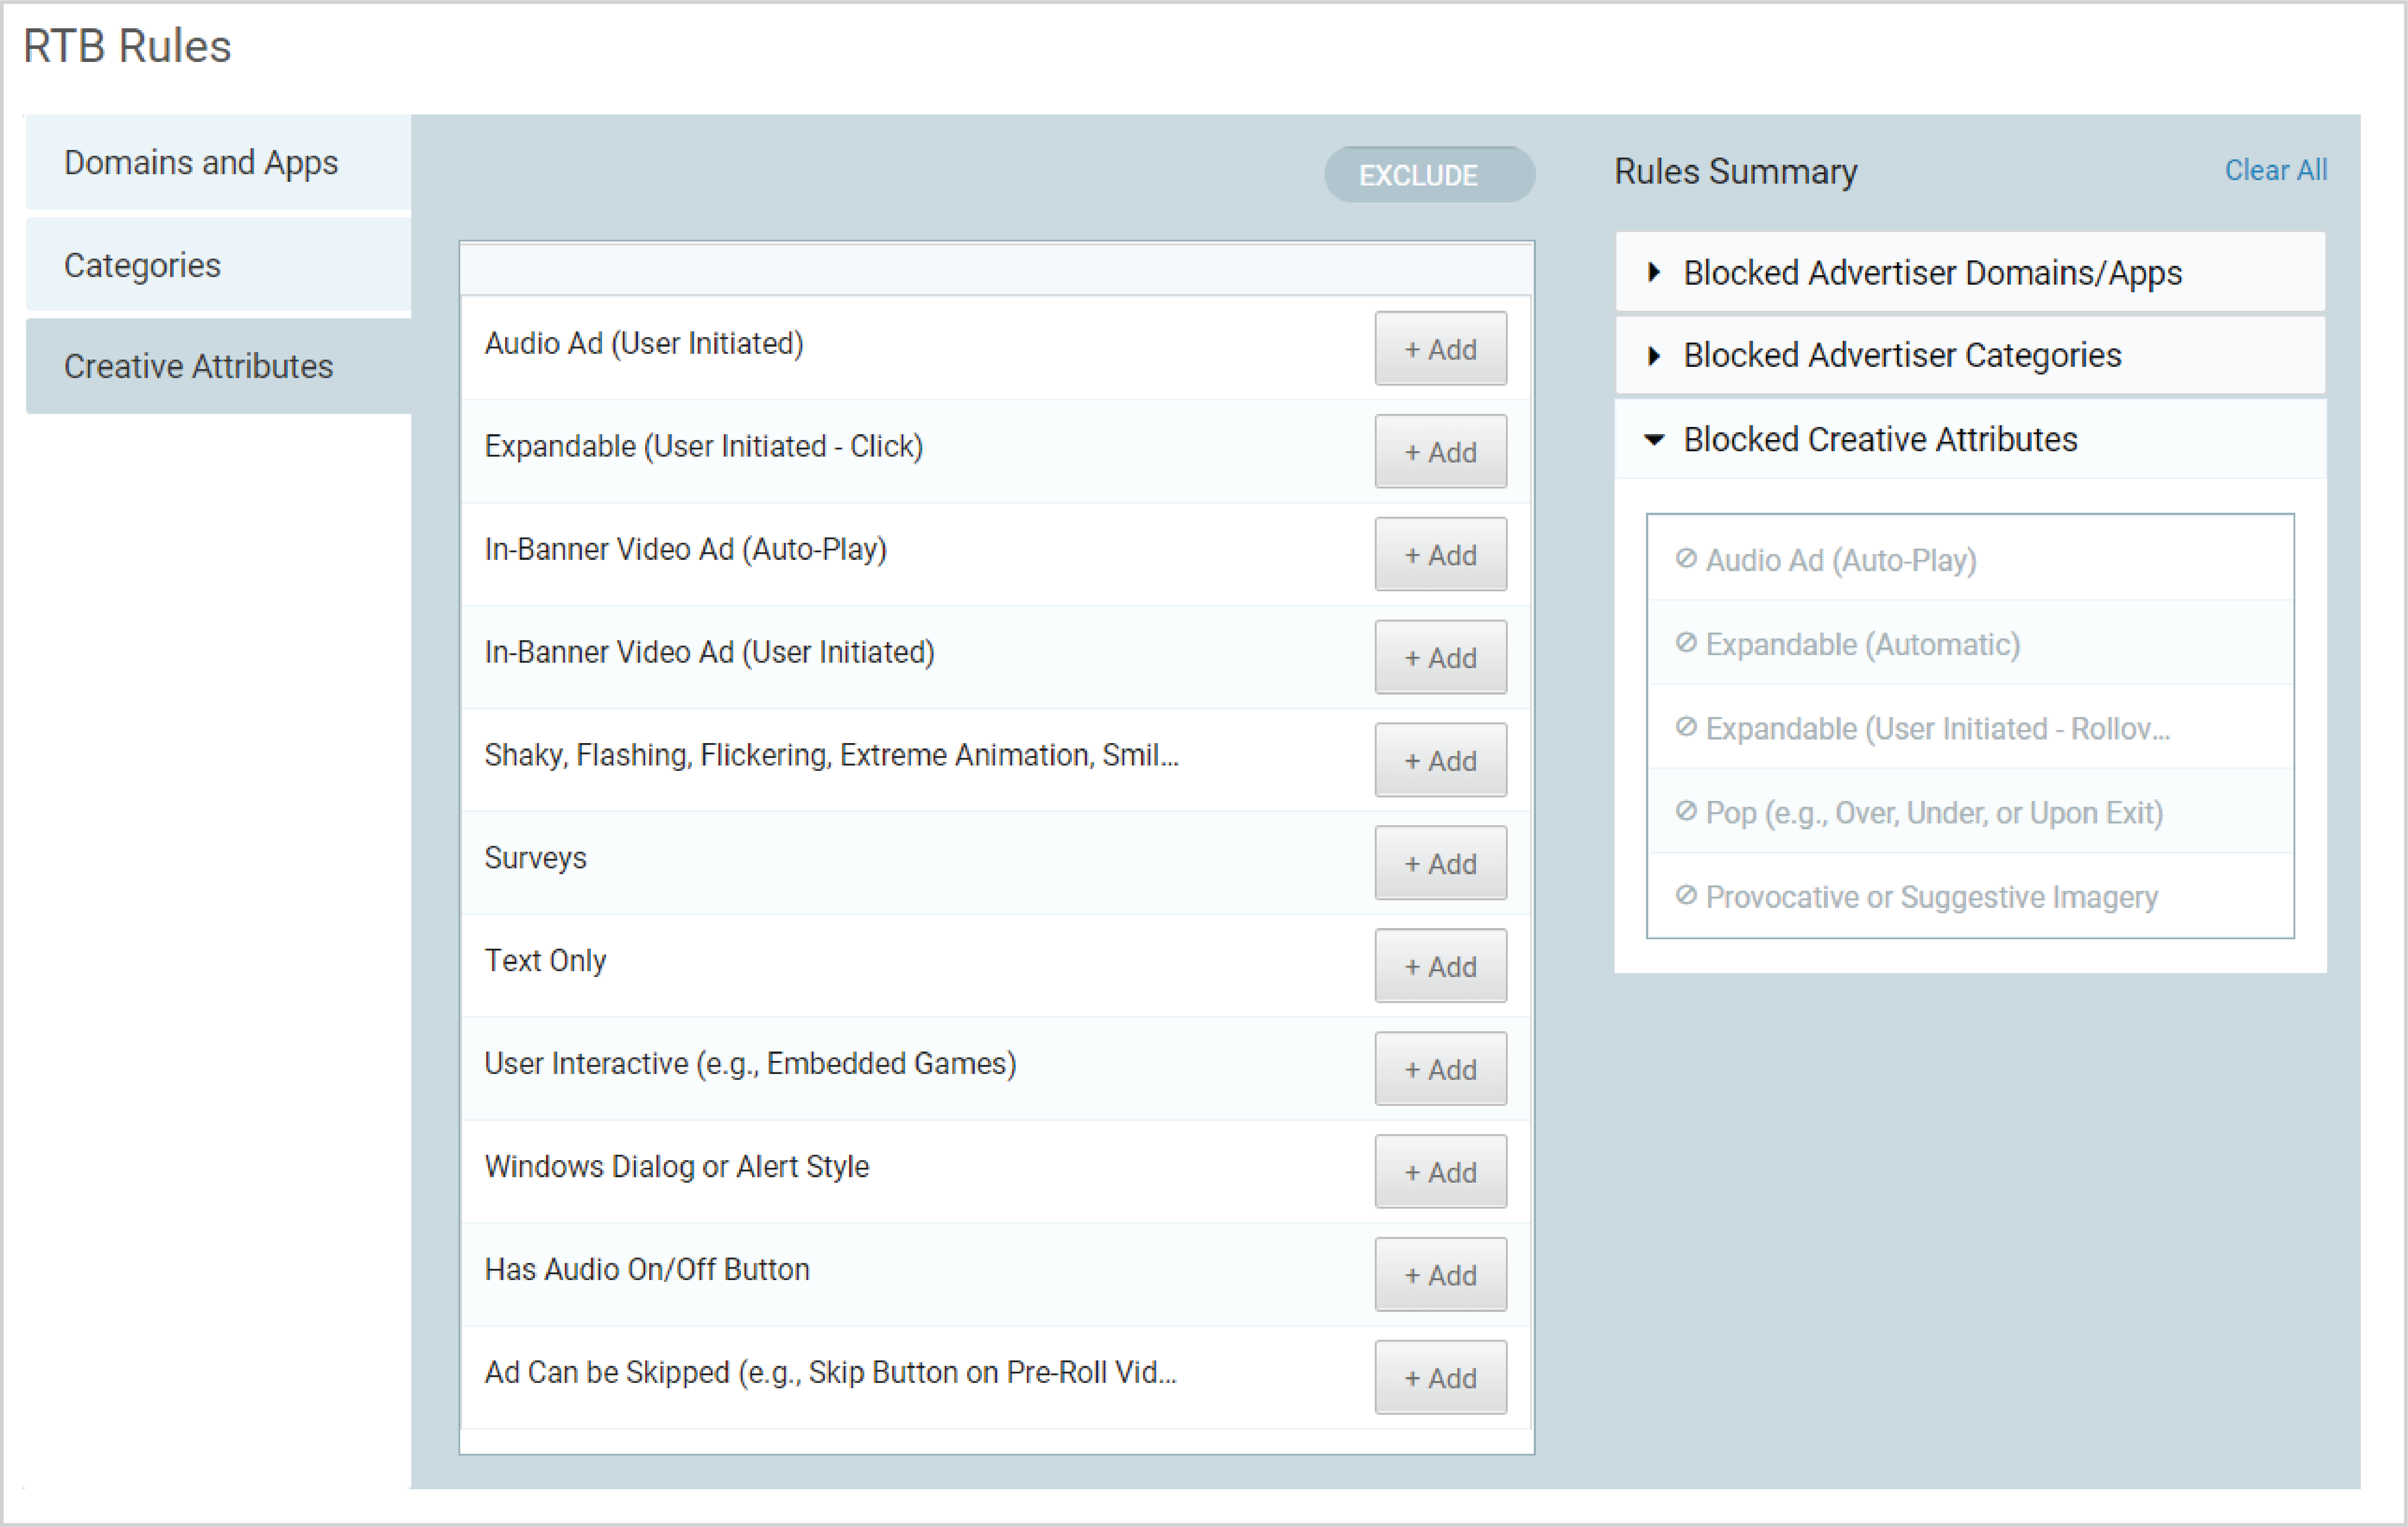Screen dimensions: 2408x1527
Task: Add Expandable (User Initiated - Click)
Action: [x=1440, y=452]
